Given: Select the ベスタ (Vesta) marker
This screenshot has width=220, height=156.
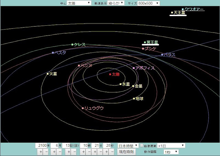Looking at the screenshot, I should click(53, 53).
